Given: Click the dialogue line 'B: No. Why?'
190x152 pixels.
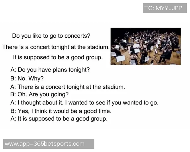Looking at the screenshot, I should coord(27,78).
